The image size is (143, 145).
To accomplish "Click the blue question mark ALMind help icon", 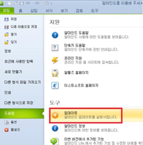I will 55,35.
